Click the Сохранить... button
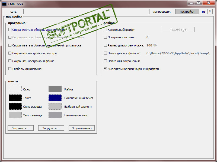 21,128
